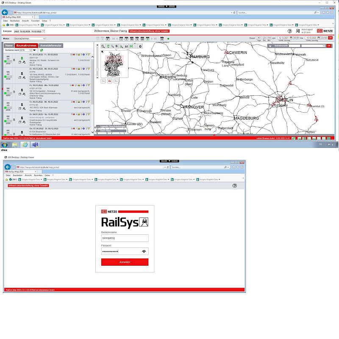Select the 4x overview zoom button
Image resolution: width=339 pixels, height=339 pixels.
(x=110, y=81)
